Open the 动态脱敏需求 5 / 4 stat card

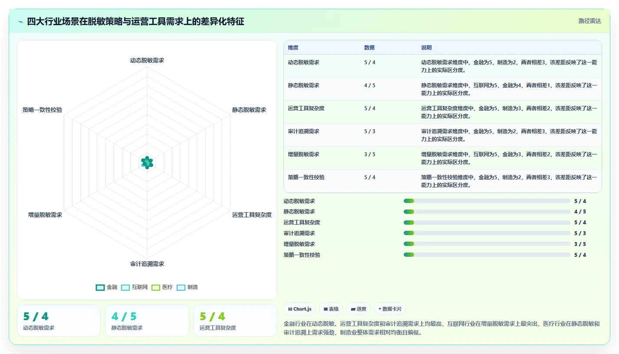click(59, 321)
